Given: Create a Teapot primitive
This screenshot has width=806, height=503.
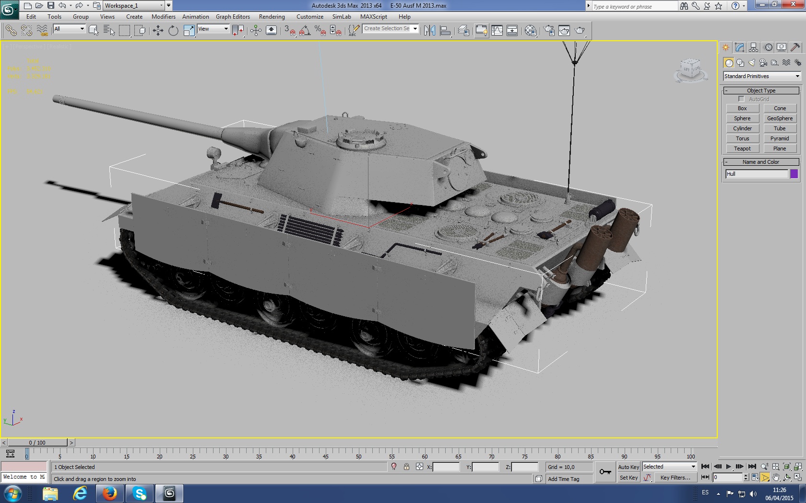Looking at the screenshot, I should 742,149.
